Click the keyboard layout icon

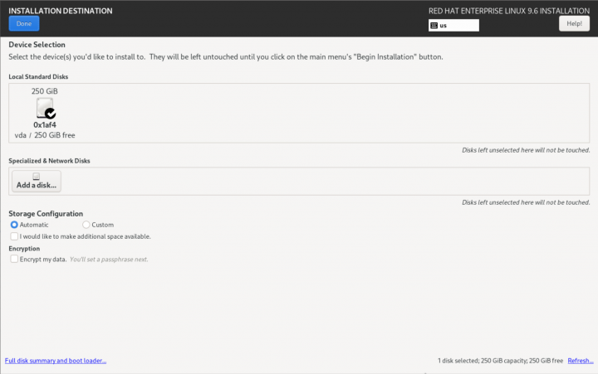[434, 26]
